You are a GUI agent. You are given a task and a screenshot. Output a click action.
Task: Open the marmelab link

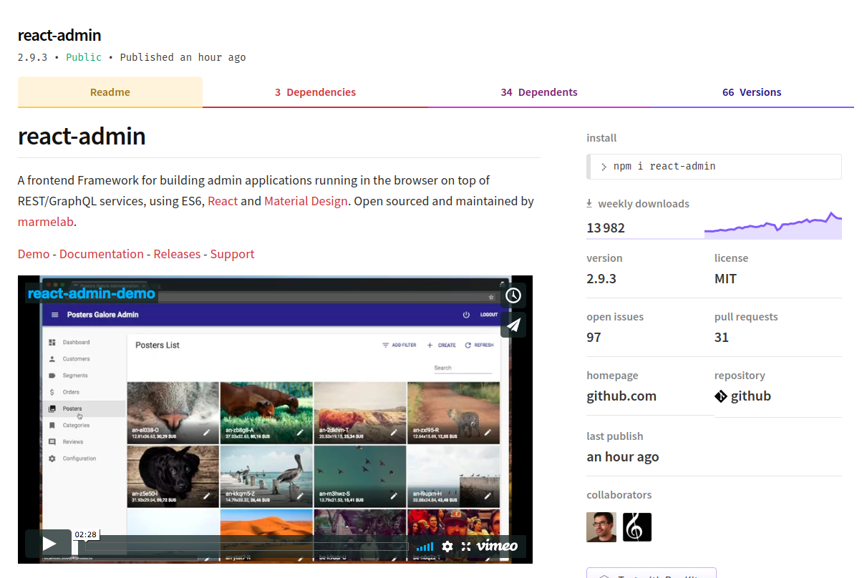[x=46, y=222]
